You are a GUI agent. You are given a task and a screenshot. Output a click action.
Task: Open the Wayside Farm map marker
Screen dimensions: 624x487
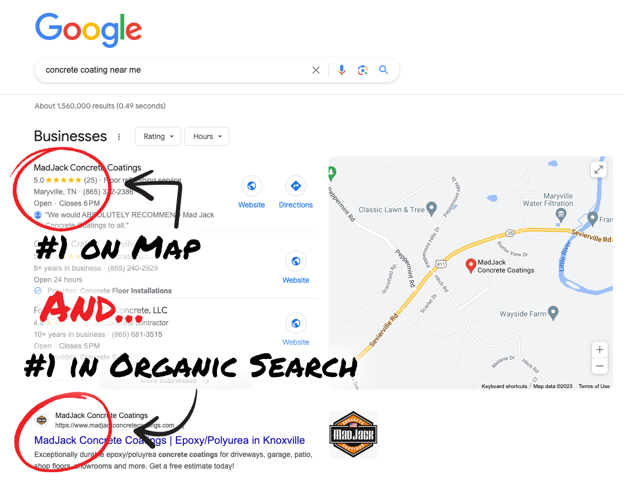pyautogui.click(x=553, y=313)
